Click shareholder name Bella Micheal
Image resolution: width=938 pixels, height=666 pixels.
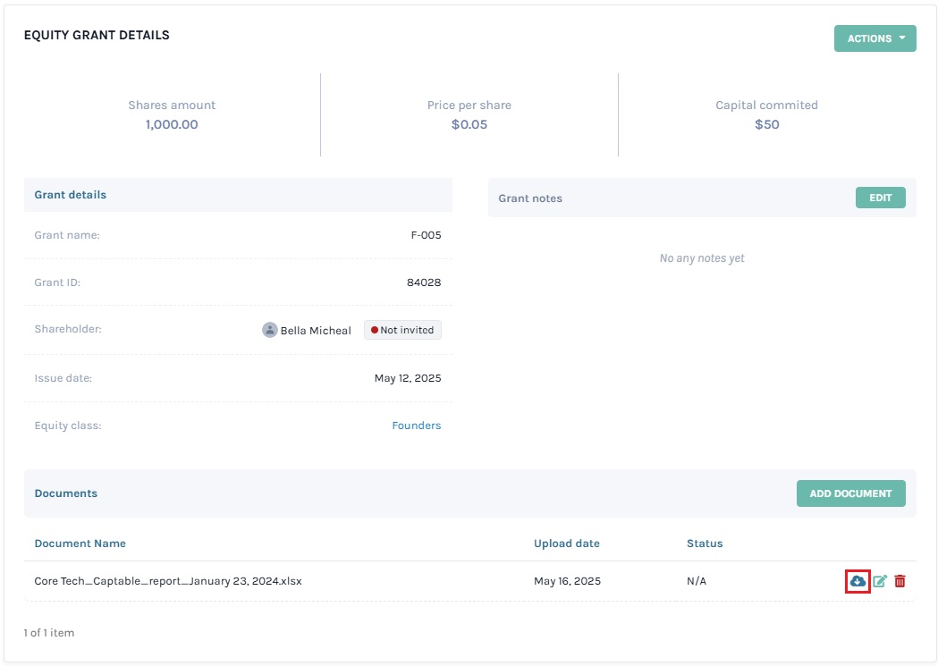tap(316, 331)
